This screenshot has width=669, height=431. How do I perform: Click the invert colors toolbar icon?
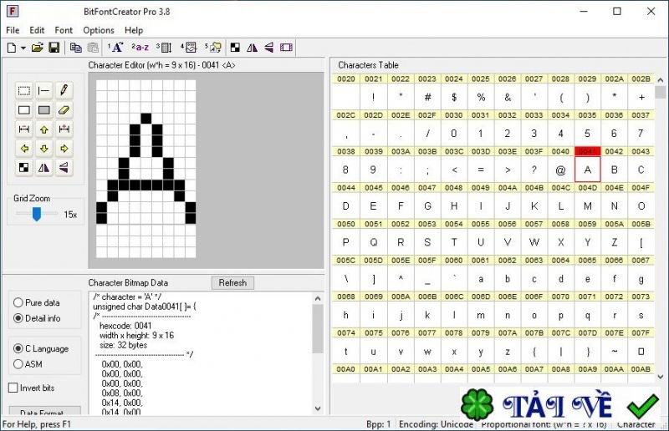(x=235, y=48)
